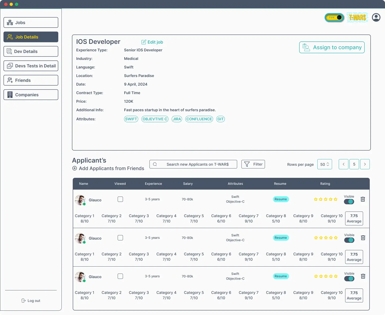Open Companies using the building icon
The image size is (385, 315).
point(10,95)
